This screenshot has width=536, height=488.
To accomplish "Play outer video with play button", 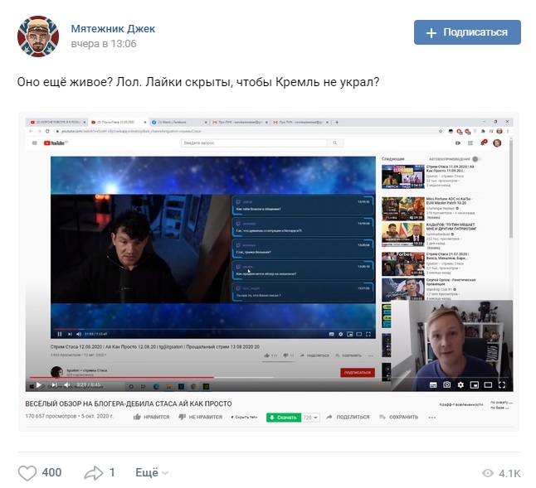I will 39,385.
